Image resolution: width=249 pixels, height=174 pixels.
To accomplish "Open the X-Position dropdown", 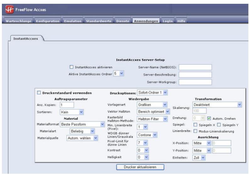I will [202, 143].
